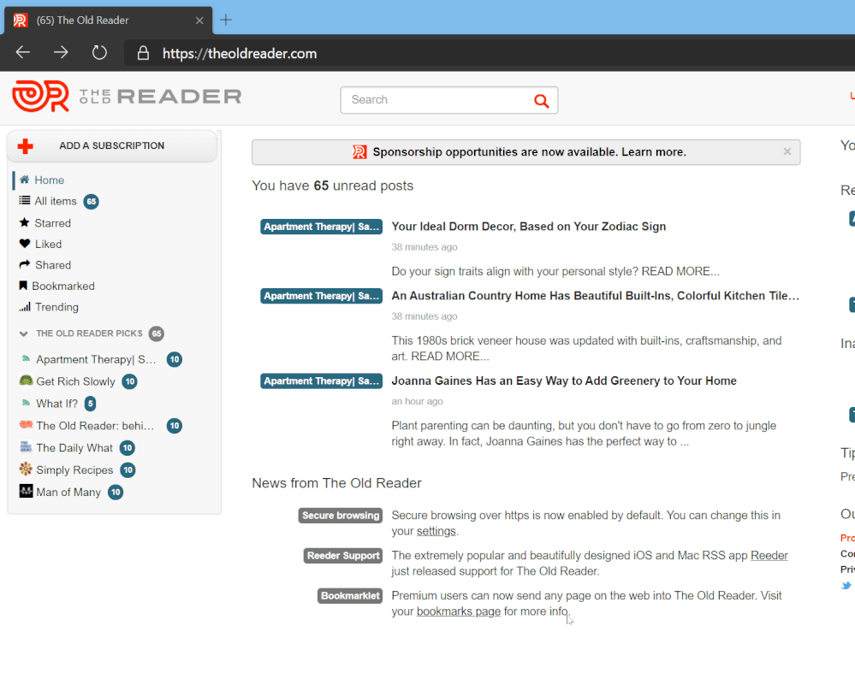Image resolution: width=855 pixels, height=673 pixels.
Task: Click the Secure browsing label
Action: pyautogui.click(x=341, y=516)
